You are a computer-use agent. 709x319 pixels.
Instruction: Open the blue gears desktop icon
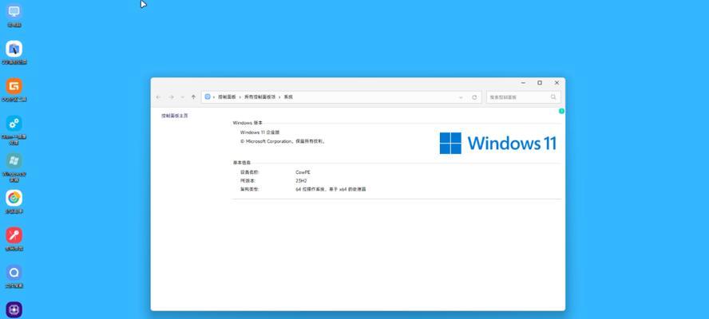(x=14, y=123)
